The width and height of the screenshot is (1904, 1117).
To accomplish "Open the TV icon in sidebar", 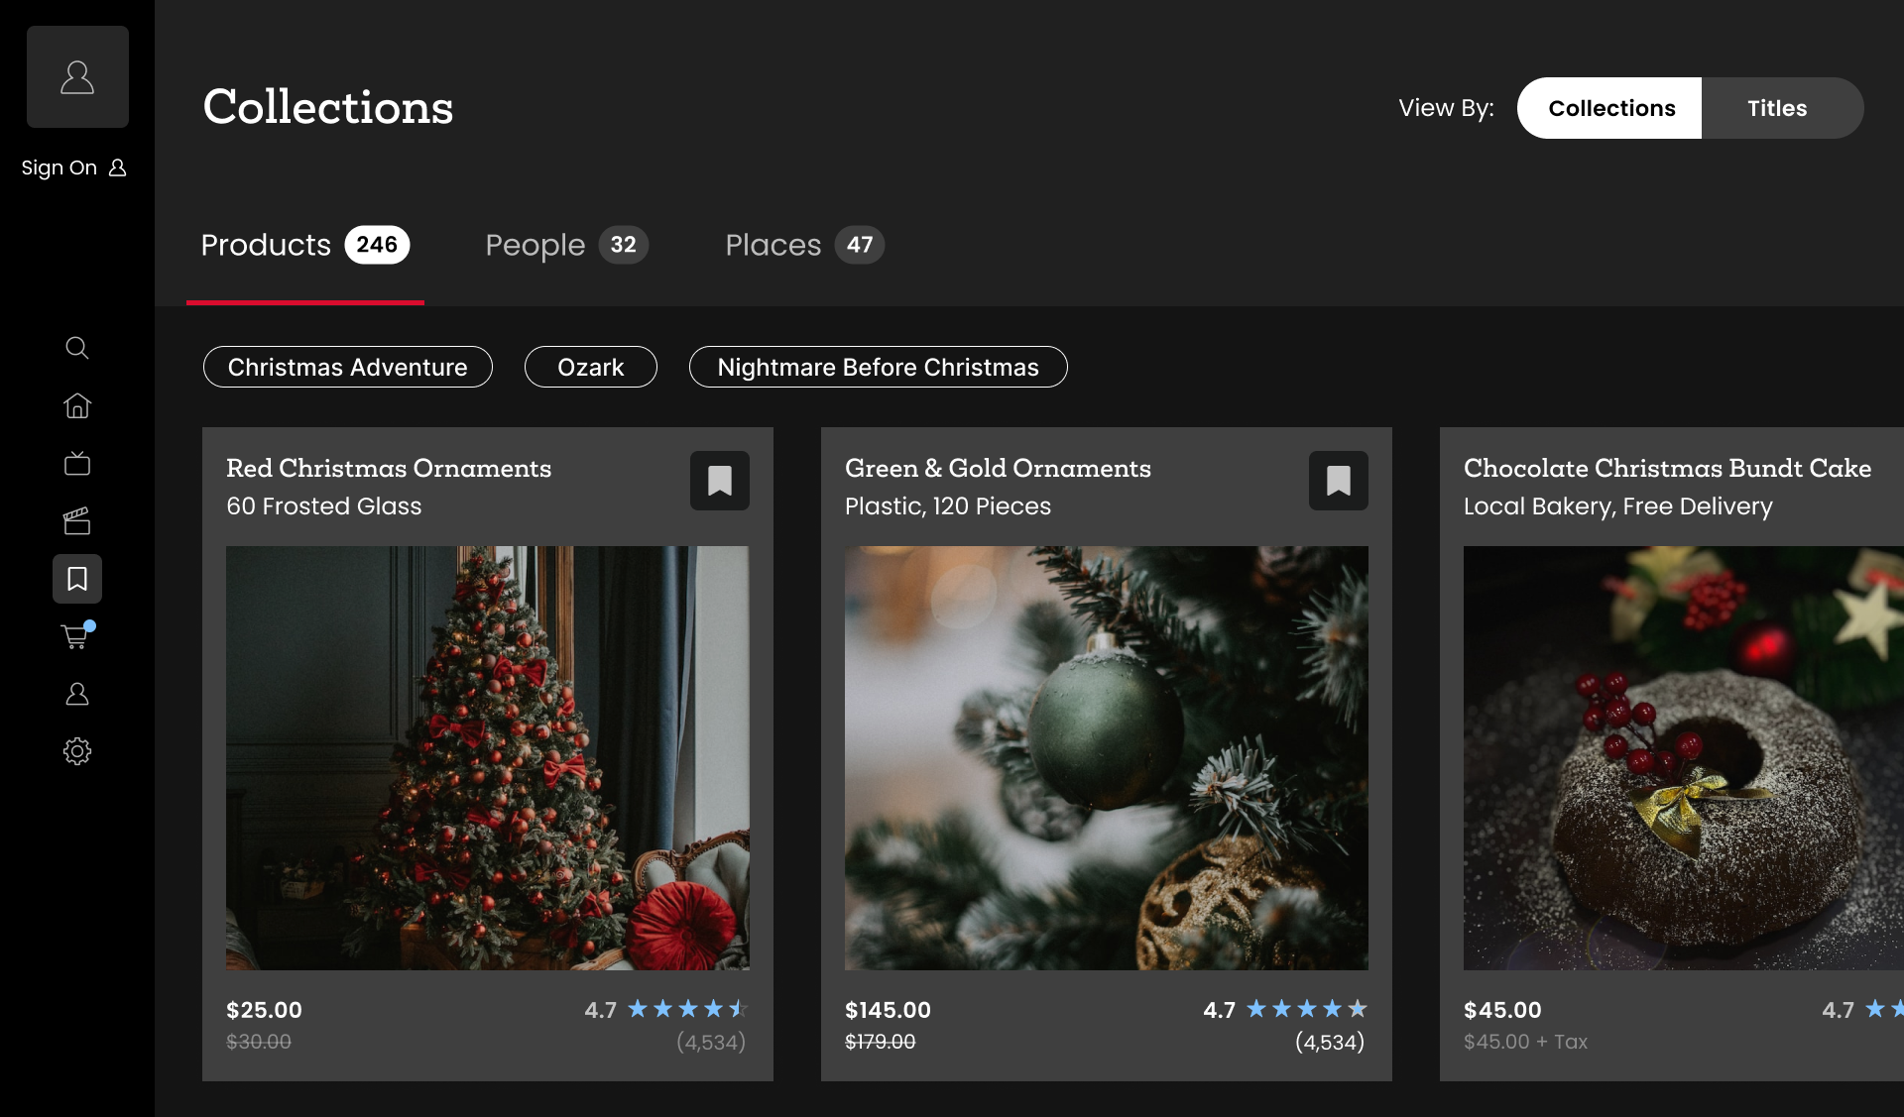I will coord(77,464).
